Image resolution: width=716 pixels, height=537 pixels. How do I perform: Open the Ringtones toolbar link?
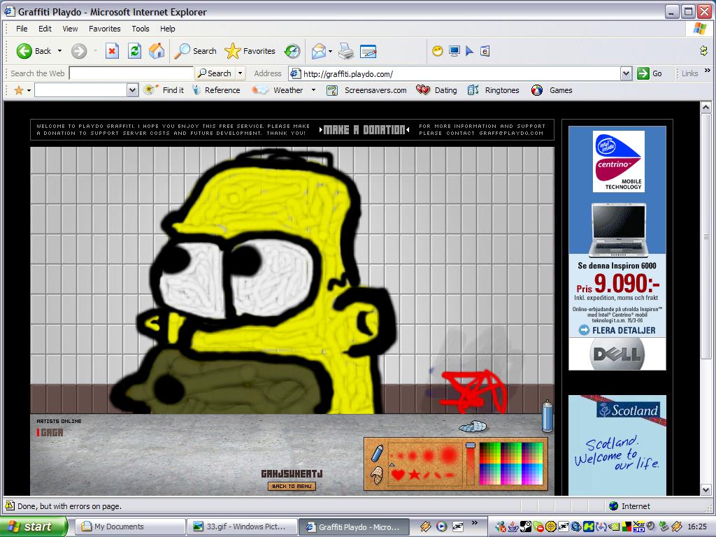pos(493,90)
